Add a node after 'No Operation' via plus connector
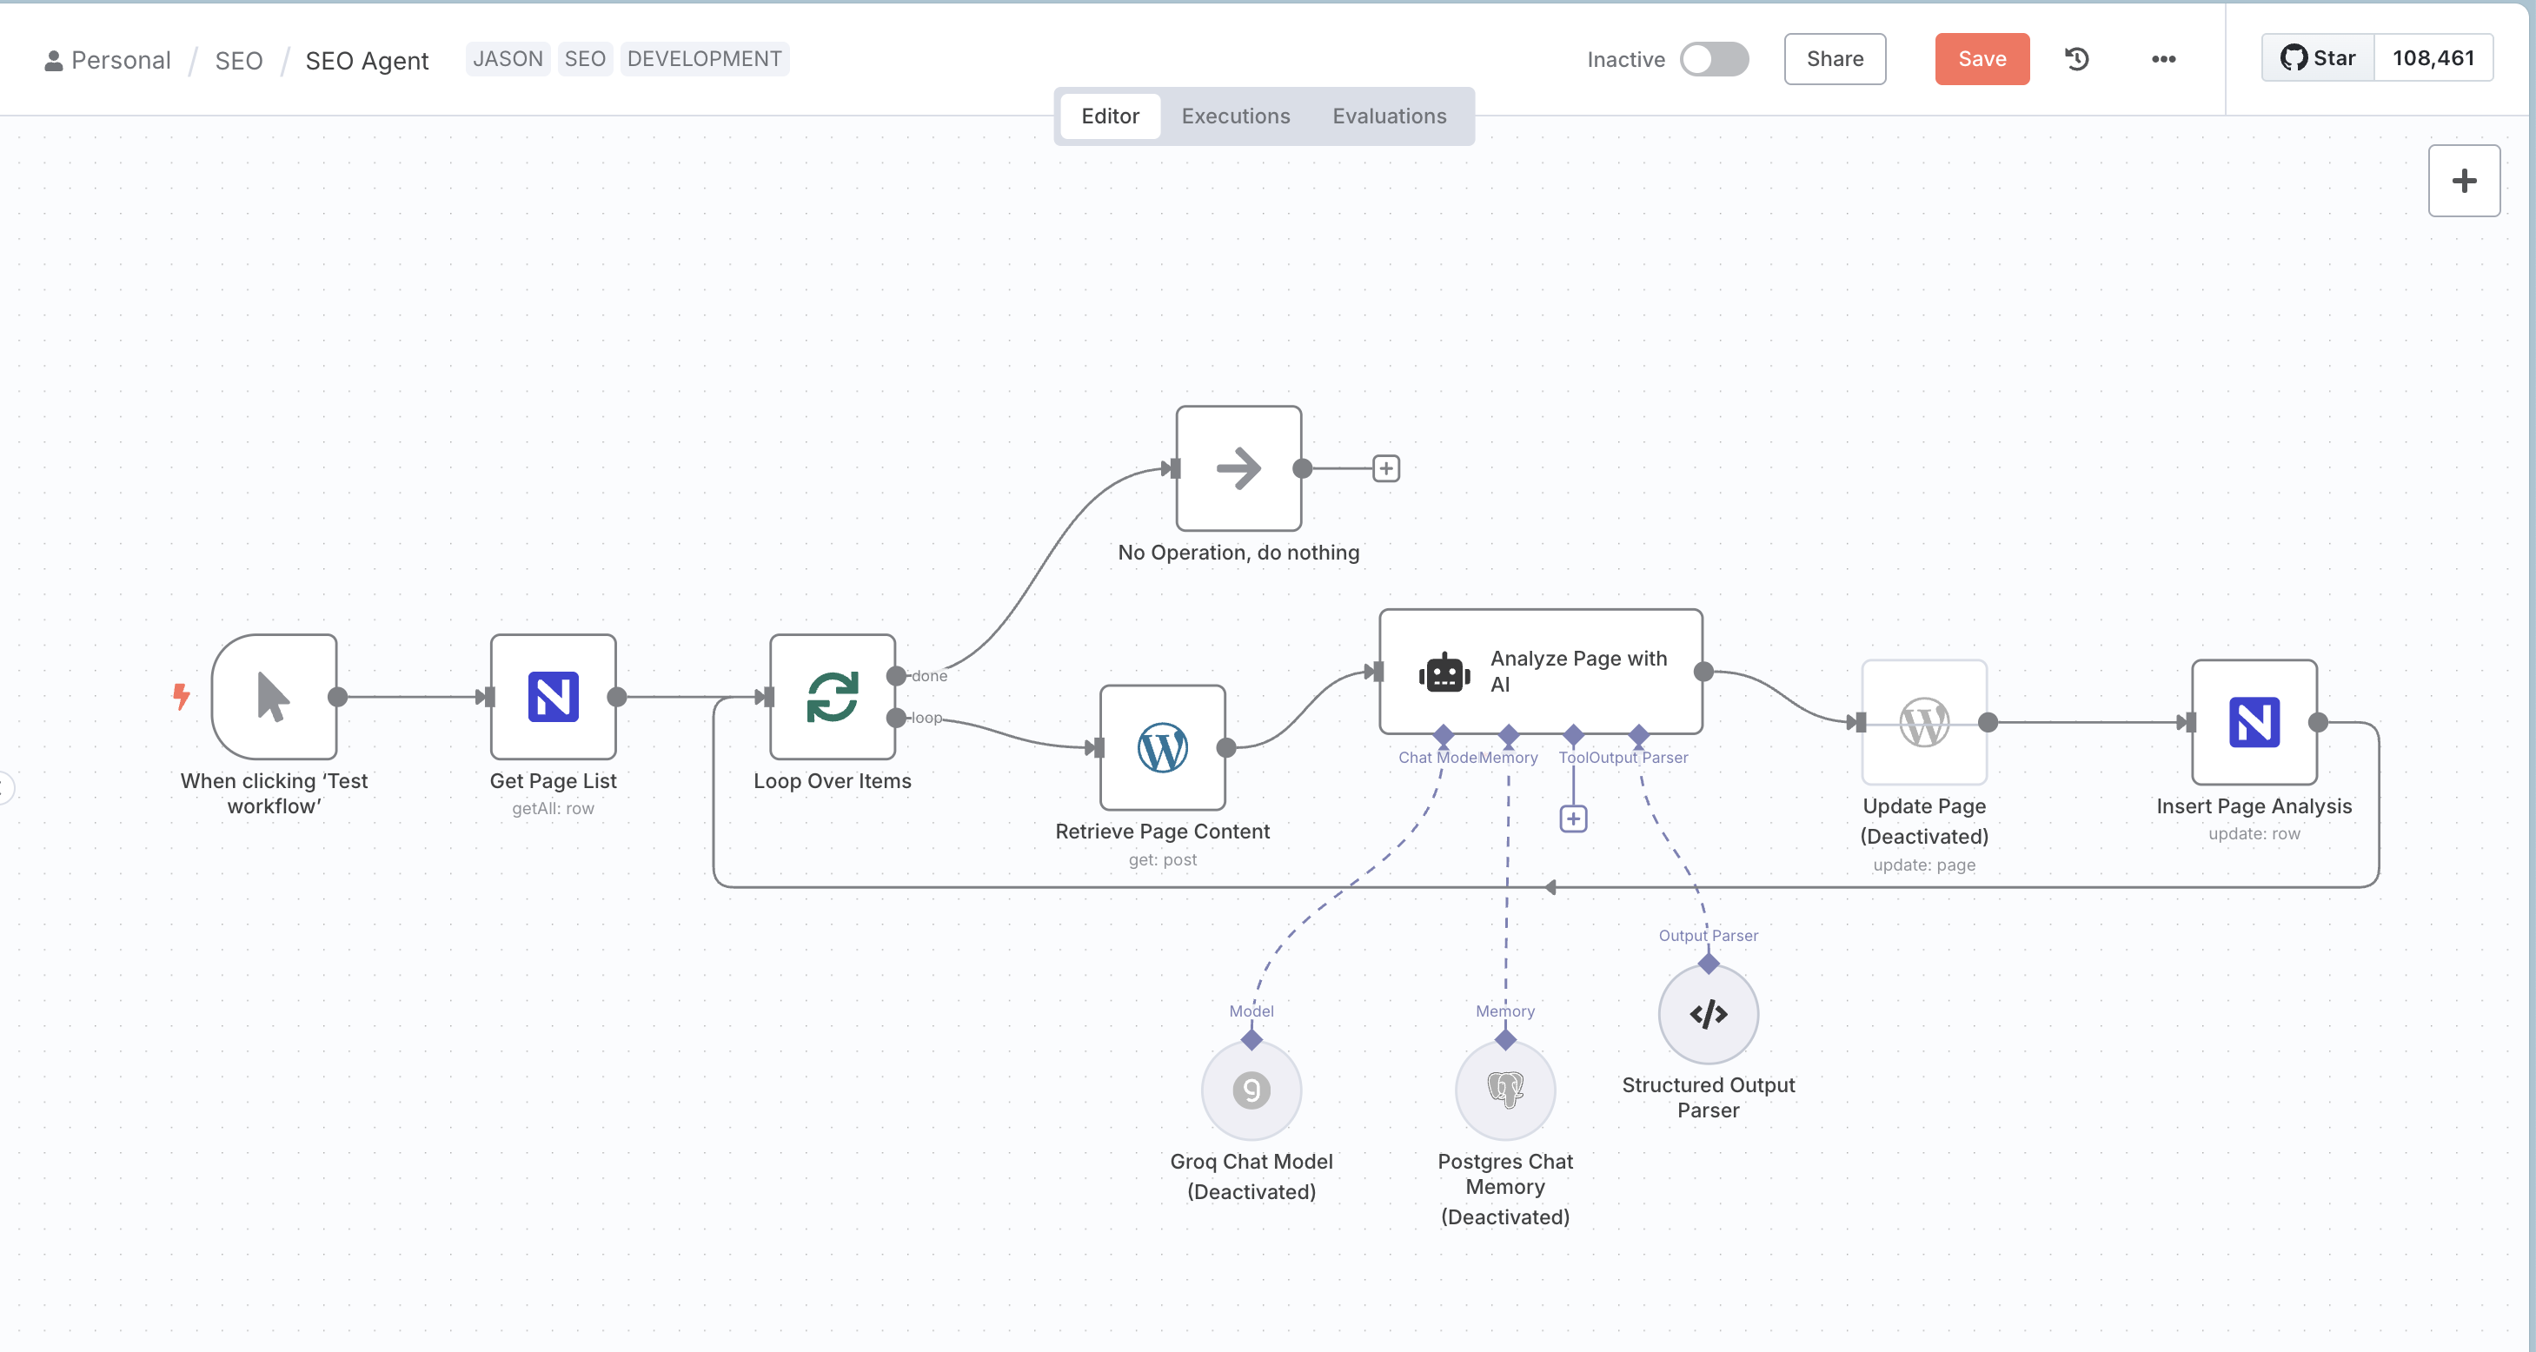 [x=1386, y=467]
